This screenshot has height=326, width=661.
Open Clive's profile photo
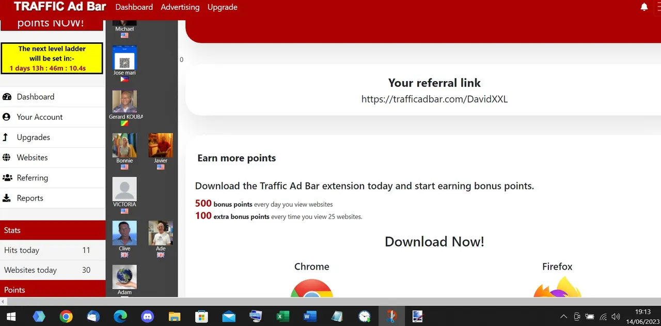point(124,233)
